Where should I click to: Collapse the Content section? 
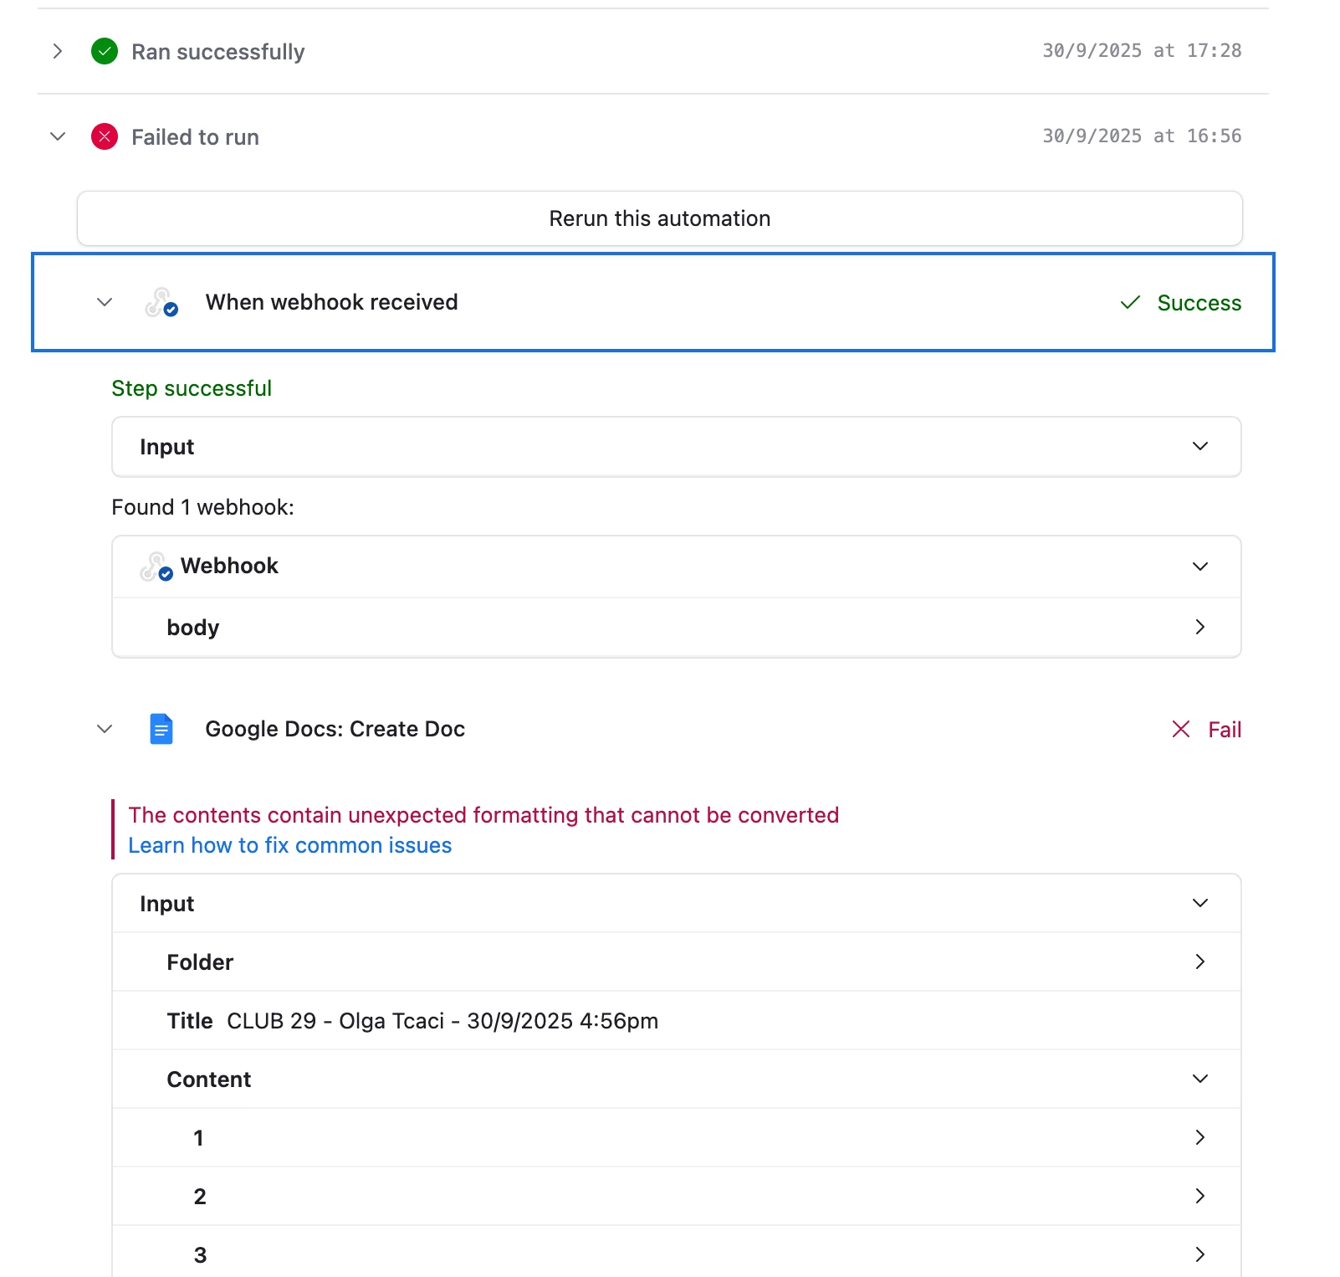point(1199,1079)
